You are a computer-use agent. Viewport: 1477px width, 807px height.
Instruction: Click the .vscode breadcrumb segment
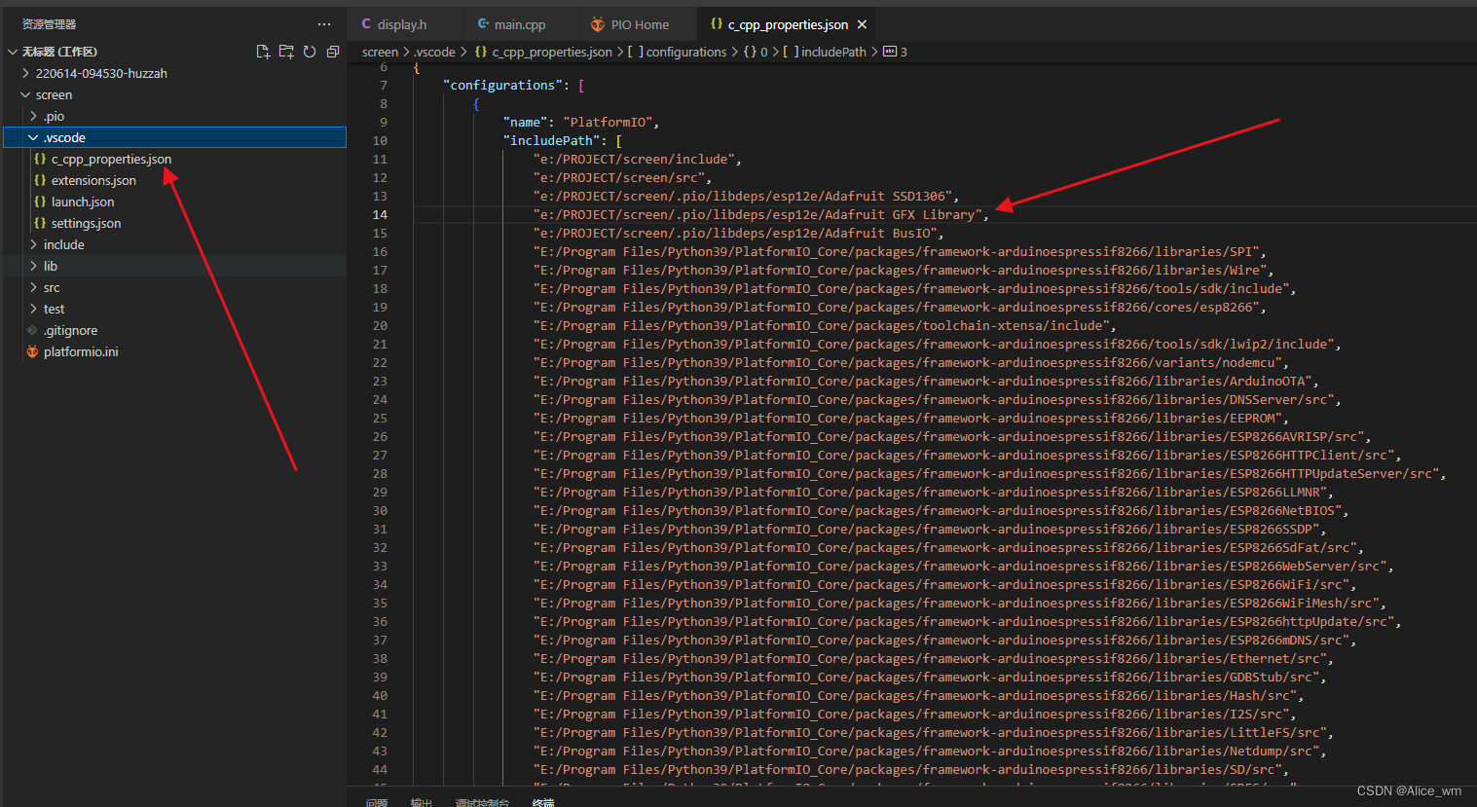coord(434,52)
